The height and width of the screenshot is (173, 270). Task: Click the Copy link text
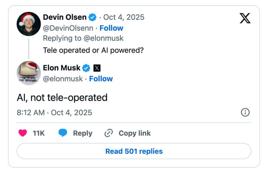click(x=134, y=133)
